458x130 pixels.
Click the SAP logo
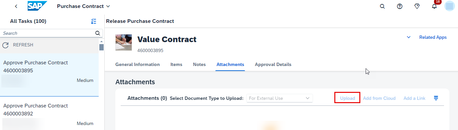point(37,6)
